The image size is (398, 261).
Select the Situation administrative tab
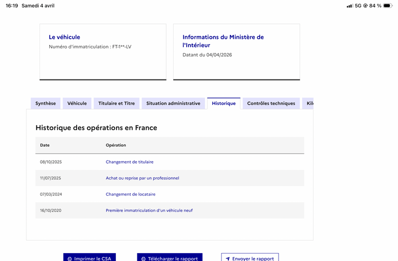pos(173,103)
